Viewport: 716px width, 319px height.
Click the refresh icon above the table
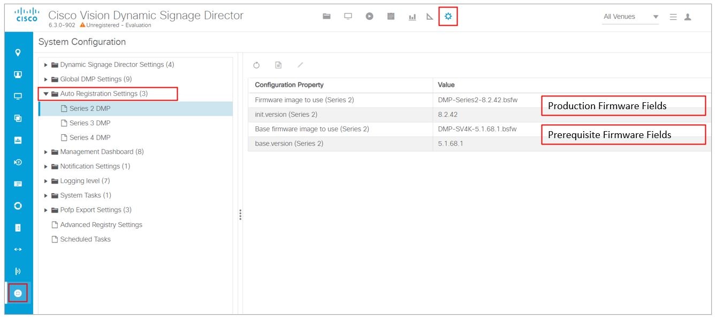coord(256,65)
